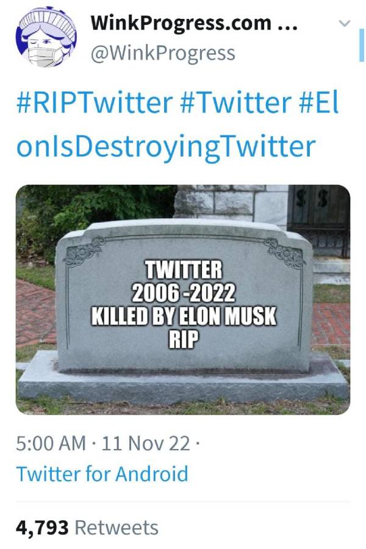The image size is (366, 549).
Task: View the WinkProgress profile avatar
Action: click(46, 34)
